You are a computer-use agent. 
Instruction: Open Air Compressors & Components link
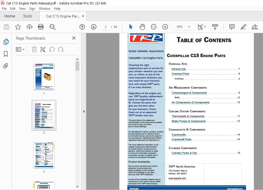point(190,102)
